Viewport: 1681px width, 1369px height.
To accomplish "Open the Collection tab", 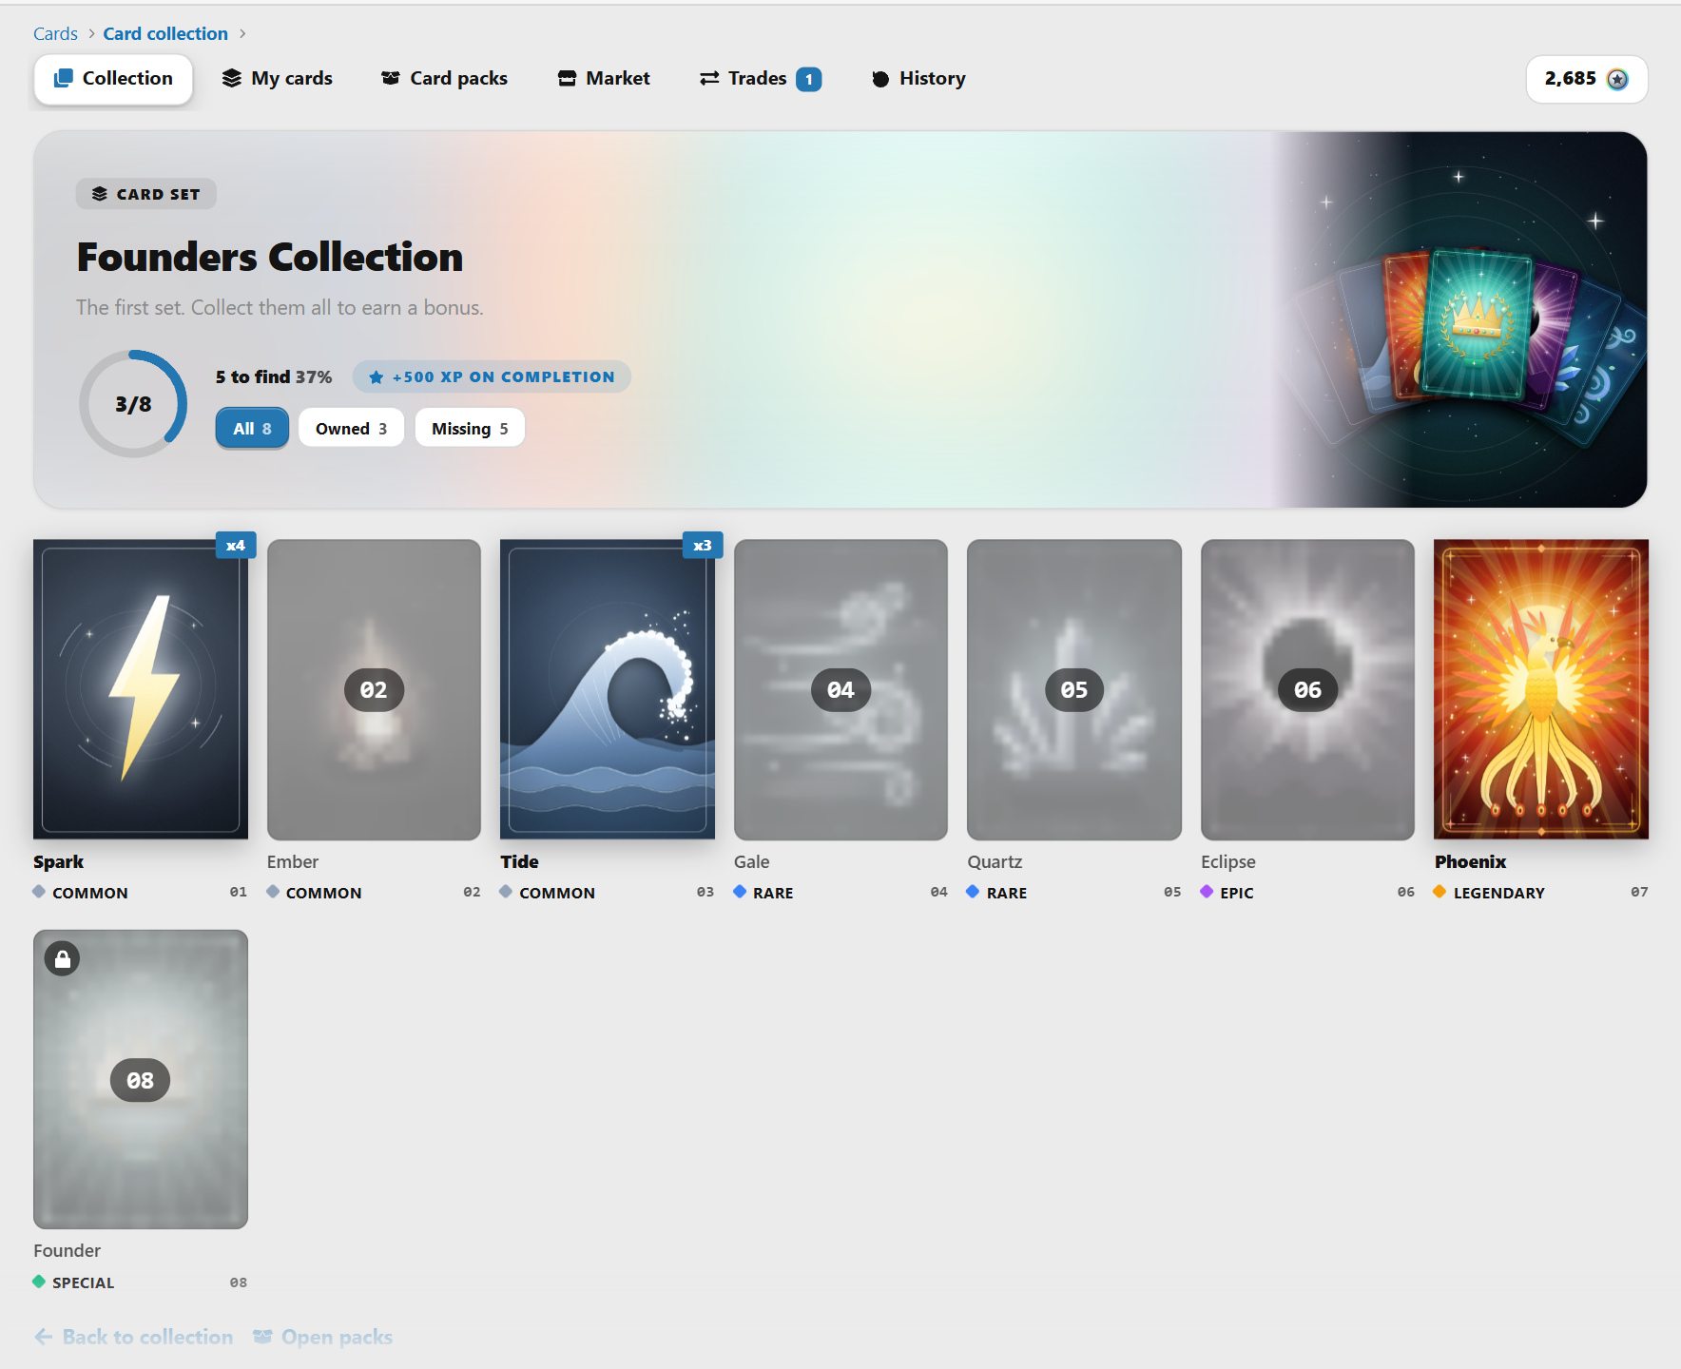I will point(113,79).
